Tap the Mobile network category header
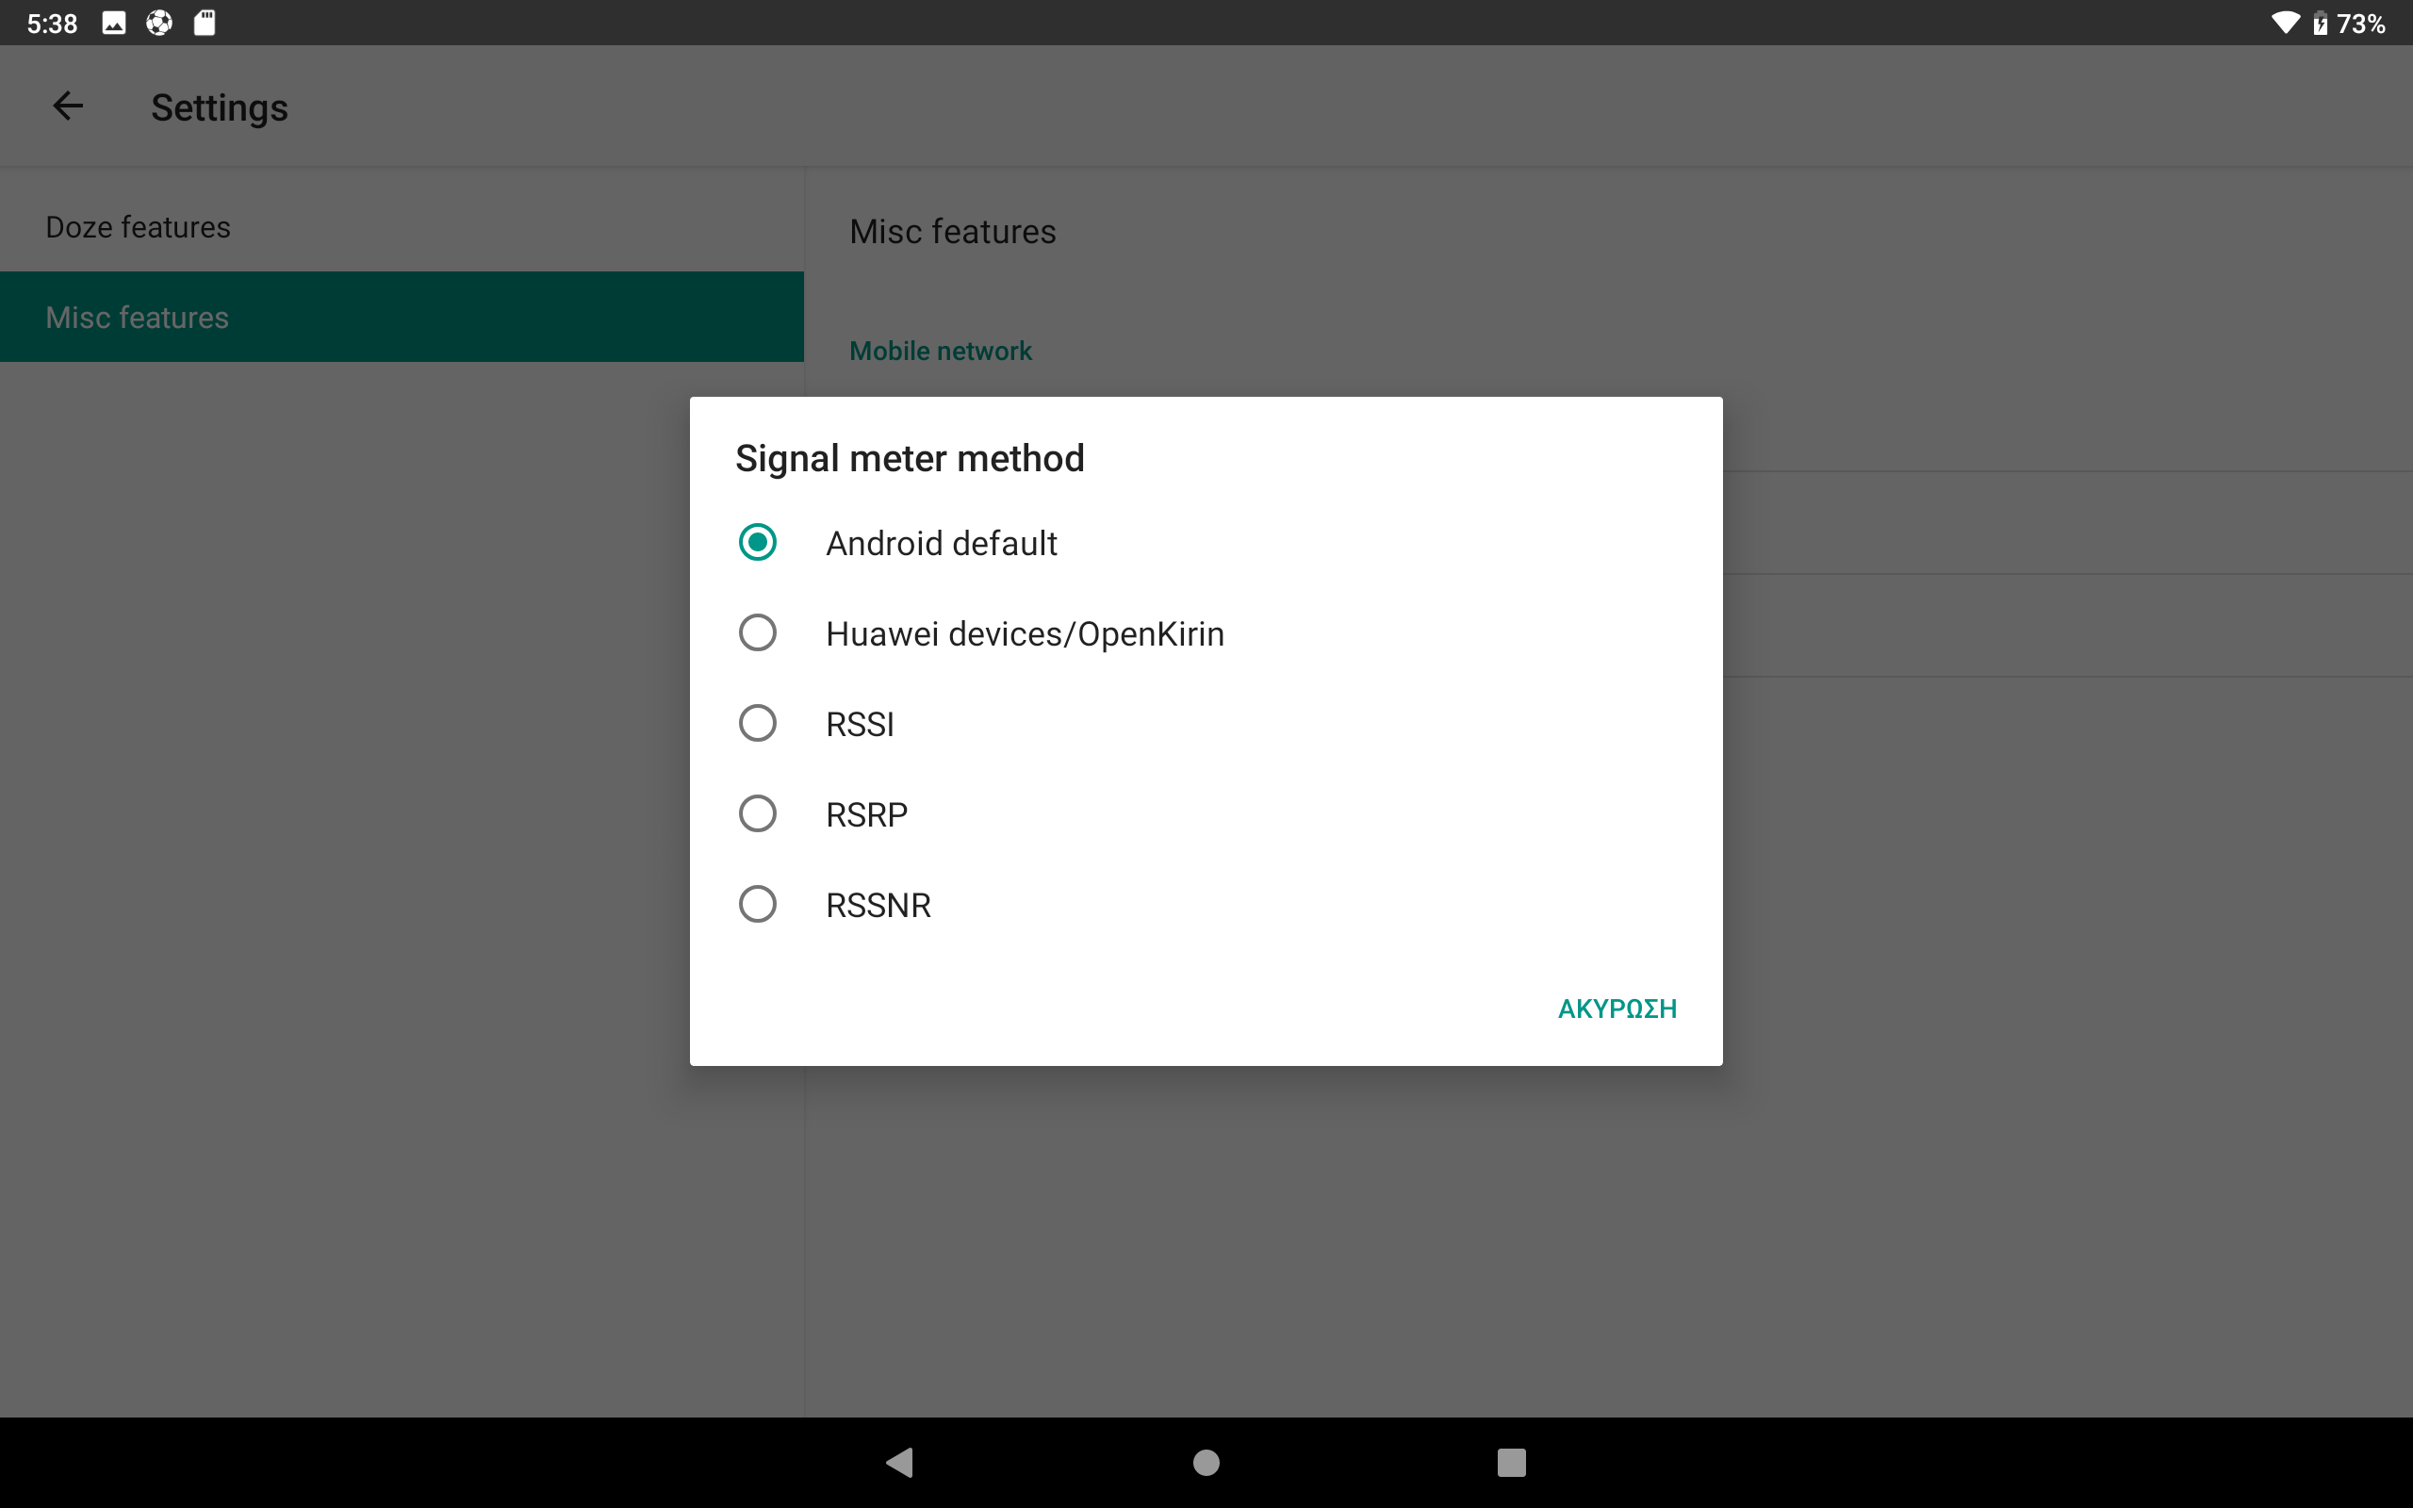 point(941,351)
